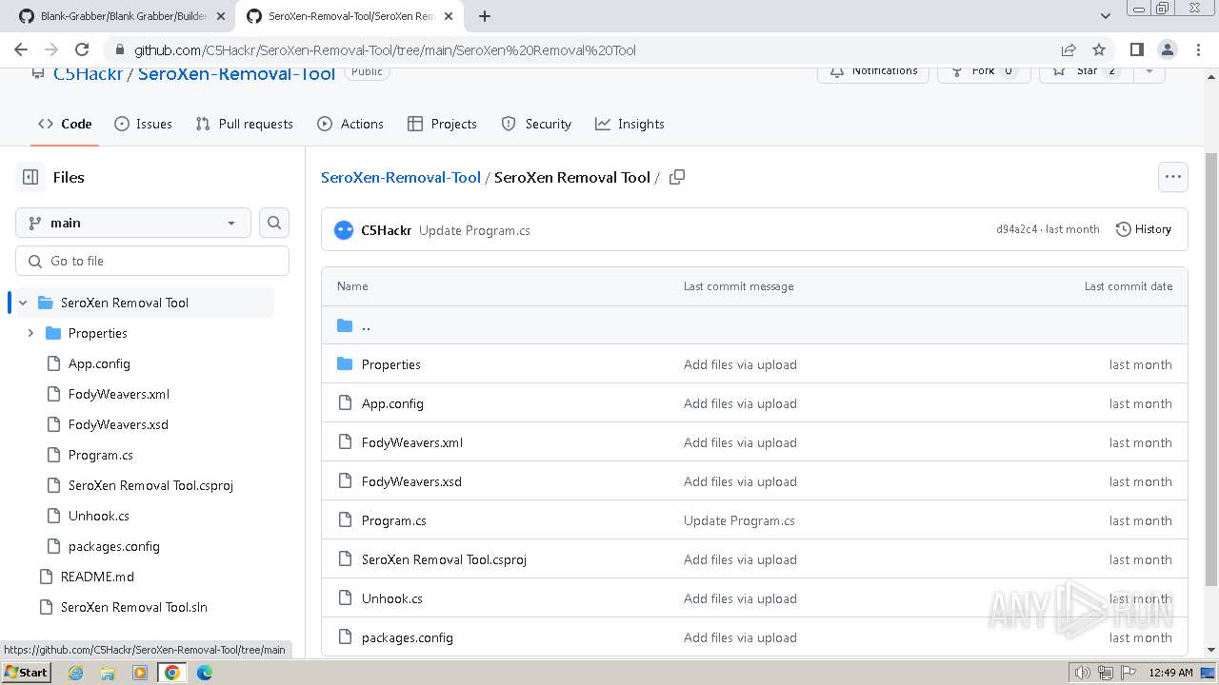Copy path icon next to SeroXen Removal Tool

click(x=677, y=177)
